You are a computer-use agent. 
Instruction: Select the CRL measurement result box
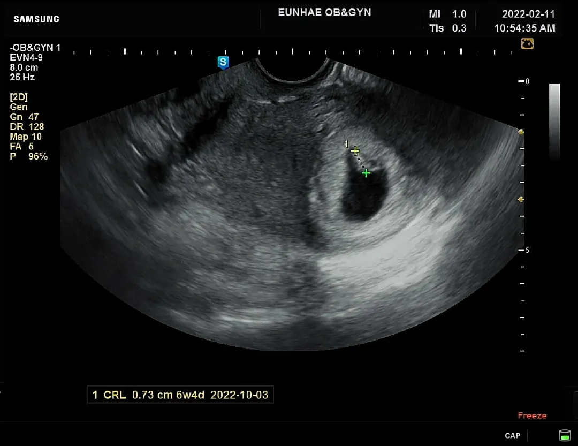pyautogui.click(x=180, y=395)
